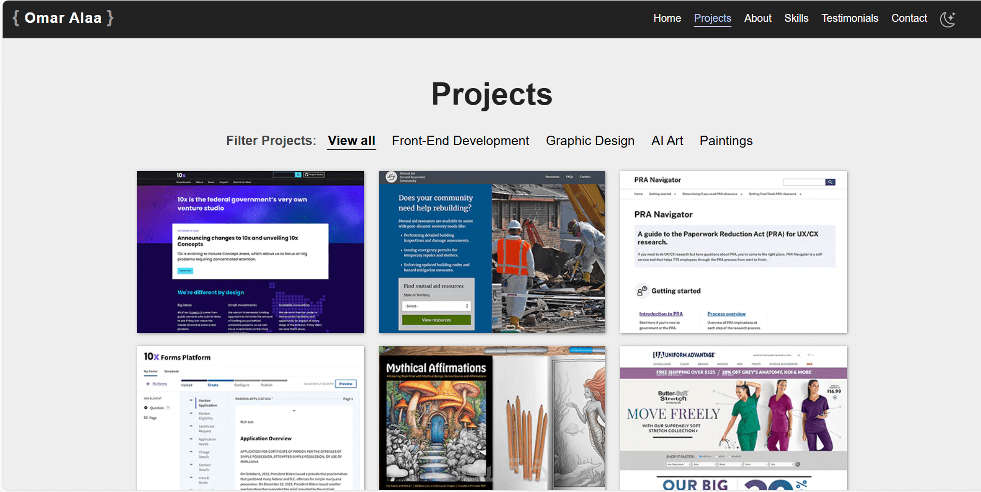Image resolution: width=981 pixels, height=492 pixels.
Task: Toggle dark mode with the moon icon
Action: 948,19
